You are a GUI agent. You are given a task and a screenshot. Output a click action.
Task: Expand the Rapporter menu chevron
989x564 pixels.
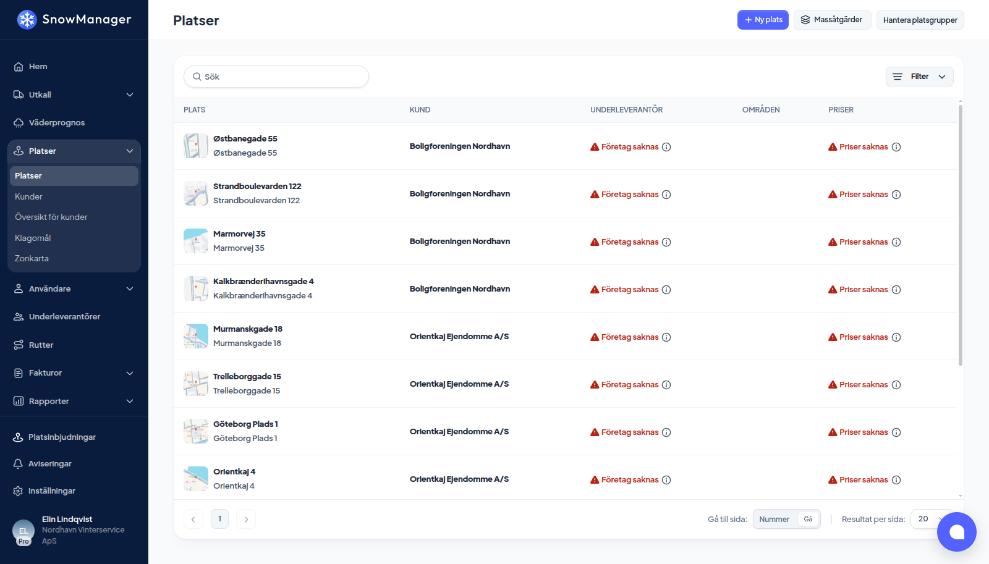130,401
